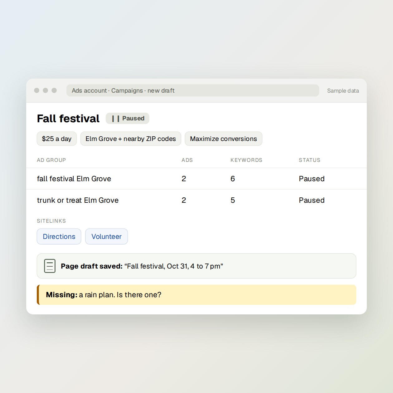
Task: Click the address bar reading Ads account · Campaigns
Action: [193, 90]
